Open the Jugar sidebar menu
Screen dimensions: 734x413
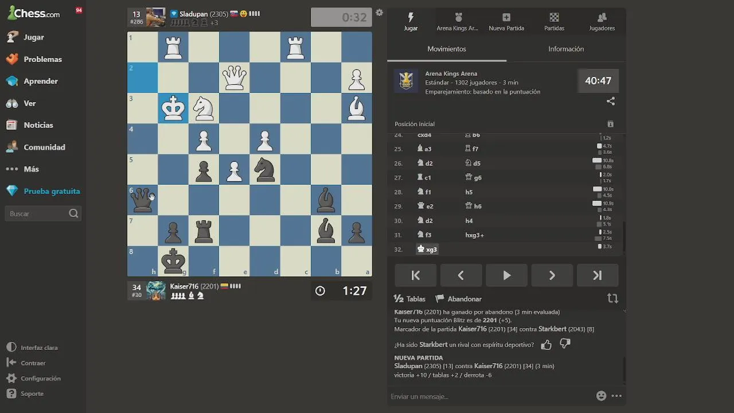(x=33, y=37)
